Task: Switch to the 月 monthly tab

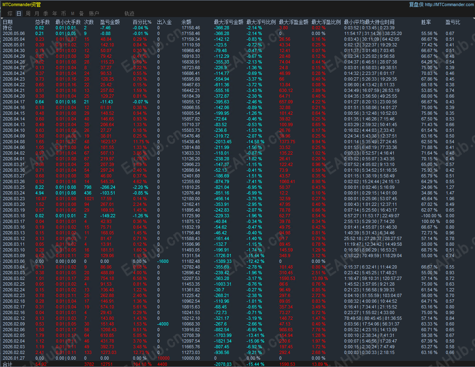Action: point(37,13)
